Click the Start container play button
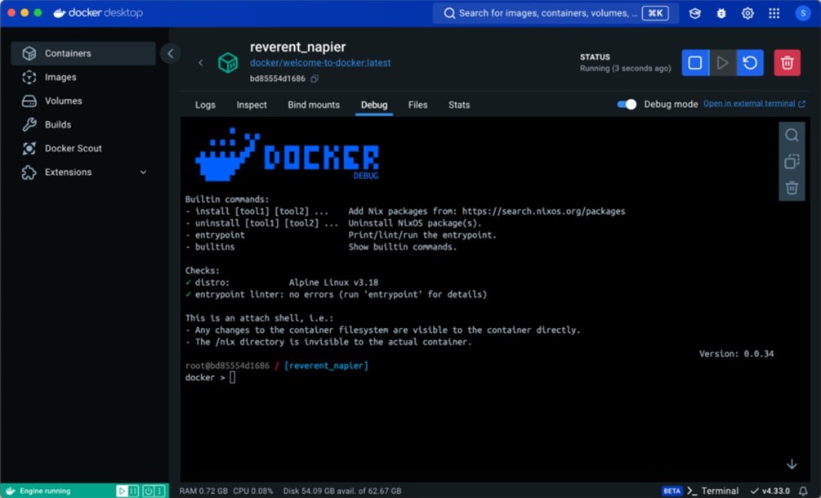This screenshot has height=498, width=821. coord(723,63)
